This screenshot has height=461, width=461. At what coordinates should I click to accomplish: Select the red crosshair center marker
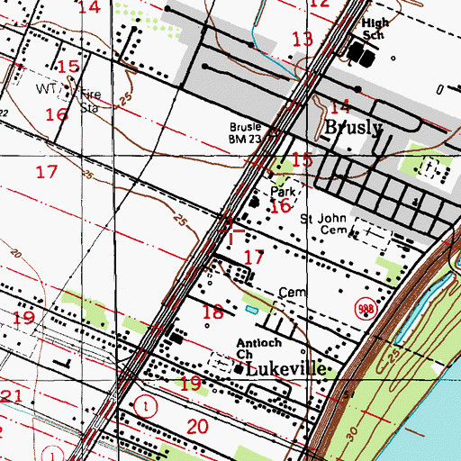pyautogui.click(x=230, y=230)
